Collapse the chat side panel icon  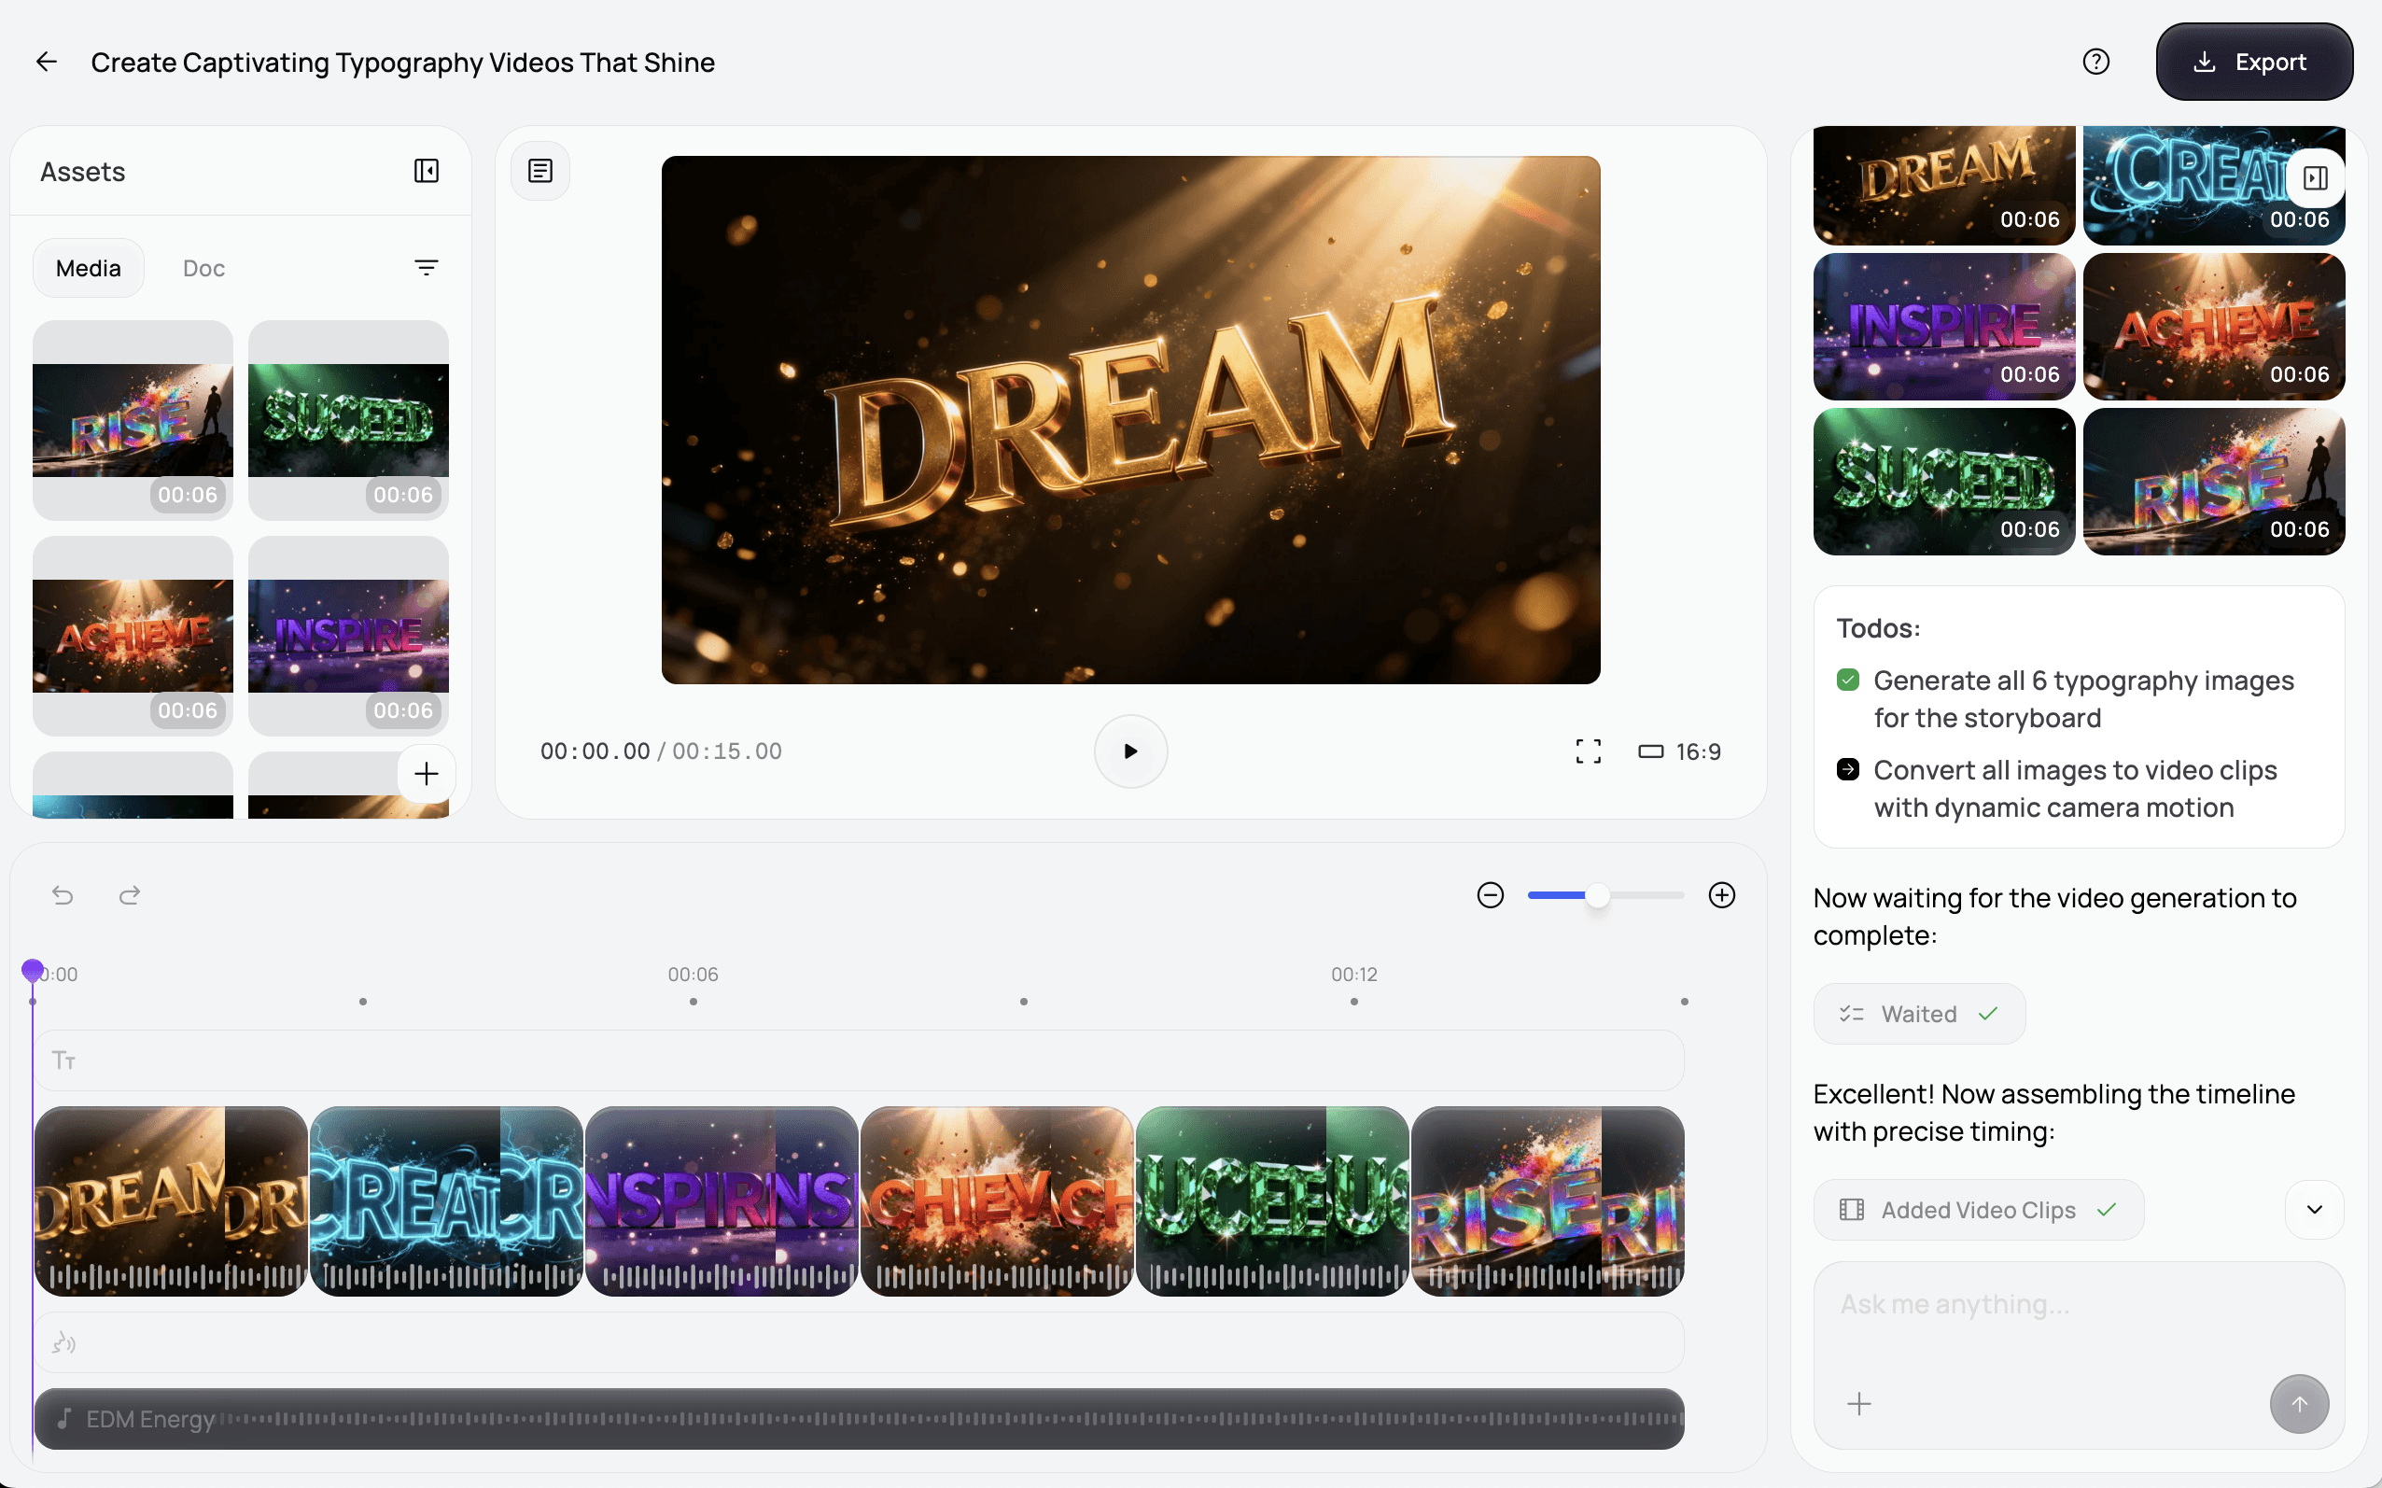point(2315,178)
